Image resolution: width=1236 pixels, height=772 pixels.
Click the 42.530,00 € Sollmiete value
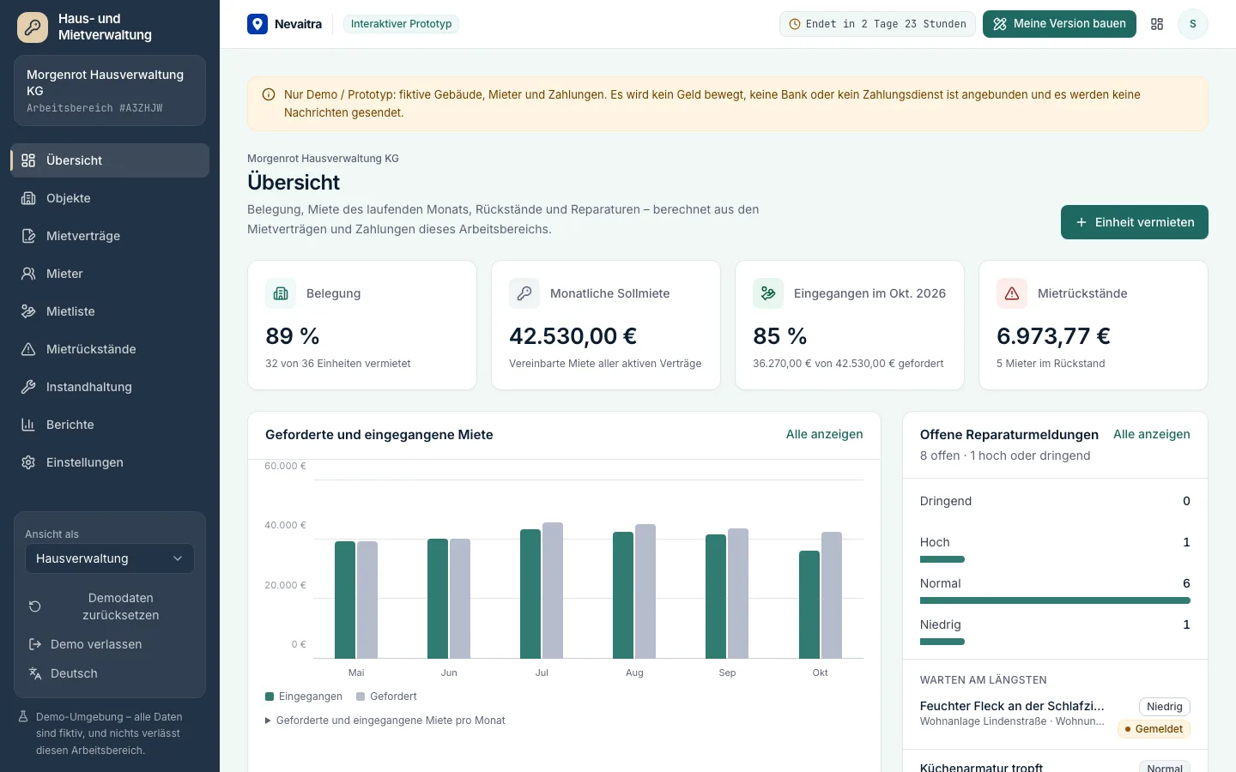point(573,336)
